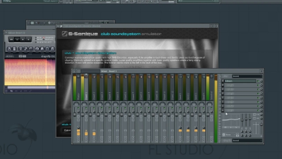Click the third EQ band level slider
This screenshot has width=282, height=159.
[x=250, y=119]
